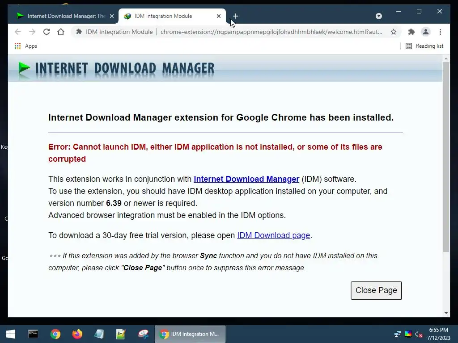Click the scrollbar down arrow
Screen dimensions: 458x343
click(446, 313)
